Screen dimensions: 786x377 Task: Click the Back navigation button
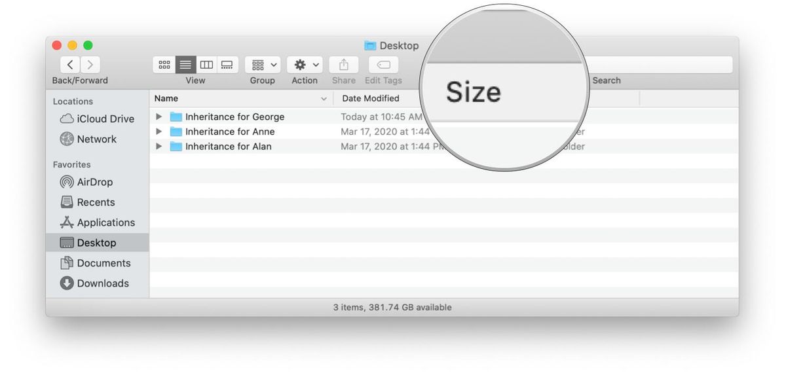tap(69, 64)
